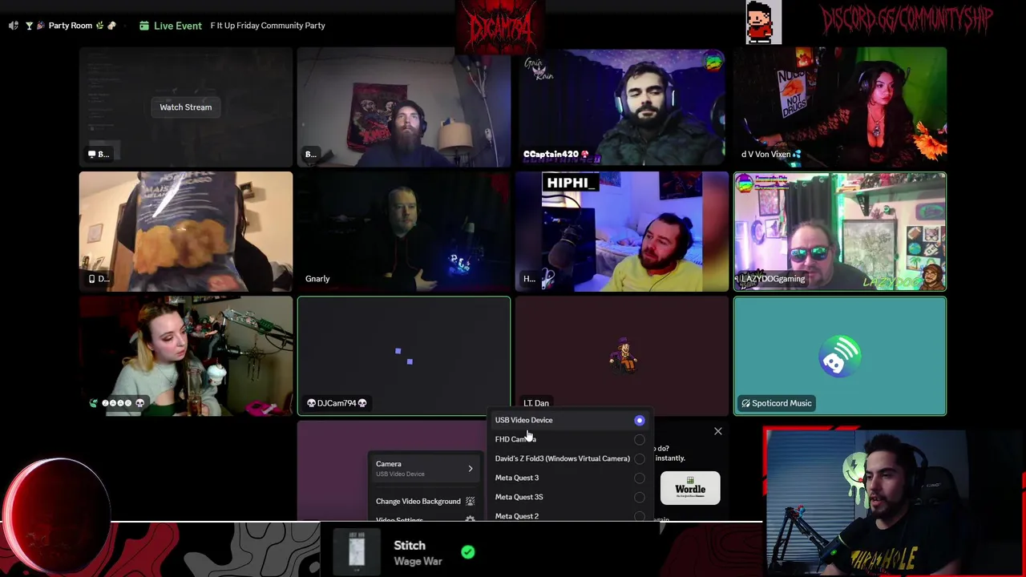The height and width of the screenshot is (577, 1026).
Task: Choose Meta Quest 3 from camera list
Action: coord(570,478)
